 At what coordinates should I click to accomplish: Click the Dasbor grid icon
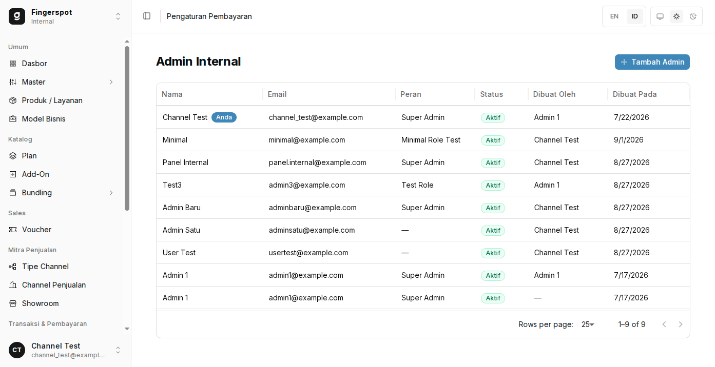point(13,64)
